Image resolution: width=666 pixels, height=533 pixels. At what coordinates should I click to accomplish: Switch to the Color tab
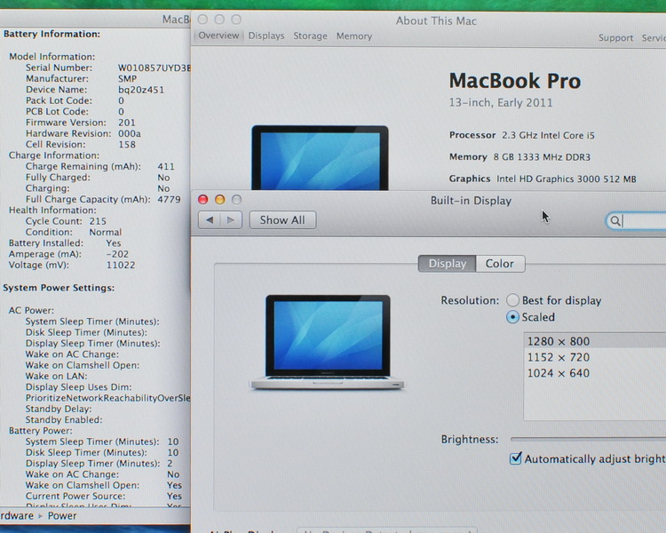[500, 264]
